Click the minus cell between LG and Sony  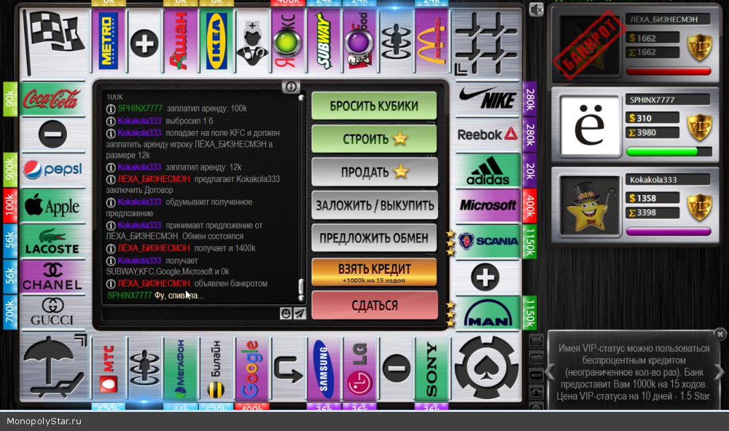396,368
